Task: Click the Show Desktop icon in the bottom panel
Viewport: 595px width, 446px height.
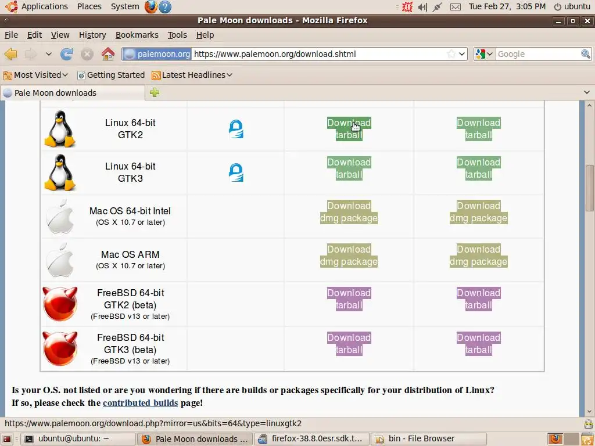Action: (7, 439)
